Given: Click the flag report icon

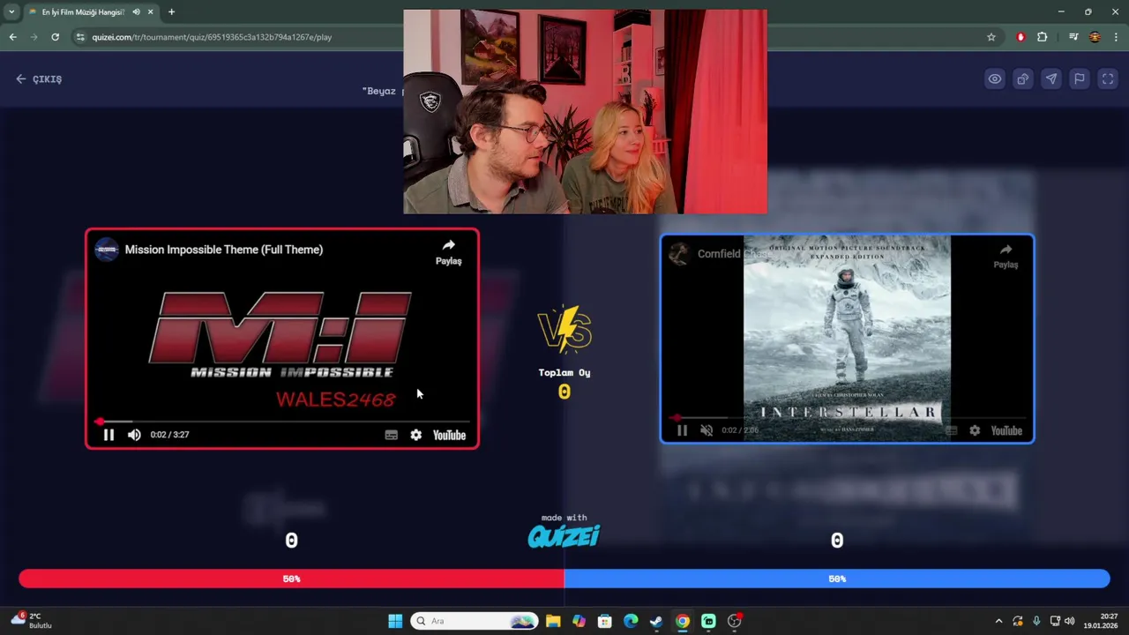Looking at the screenshot, I should (1080, 78).
